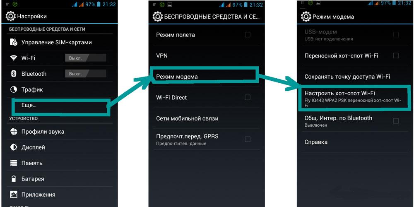Image resolution: width=414 pixels, height=207 pixels.
Task: Enable Режим полета checkbox
Action: 248,35
